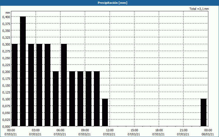
Task: Select the first bar at 00:00
Action: click(15, 85)
